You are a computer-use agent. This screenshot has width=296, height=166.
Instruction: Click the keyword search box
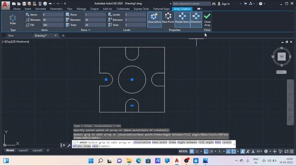(x=191, y=4)
